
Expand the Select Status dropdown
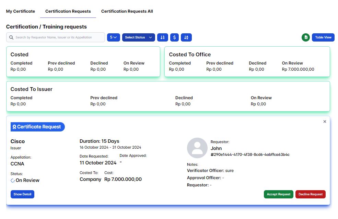138,37
